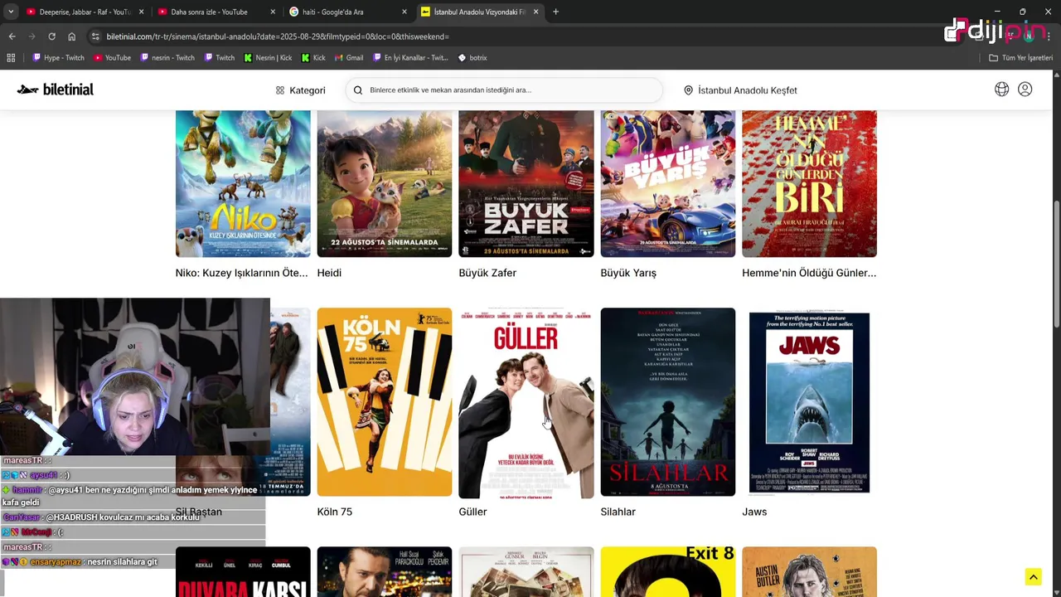This screenshot has height=597, width=1061.
Task: Click the Büyük Zafer title link
Action: pos(487,273)
